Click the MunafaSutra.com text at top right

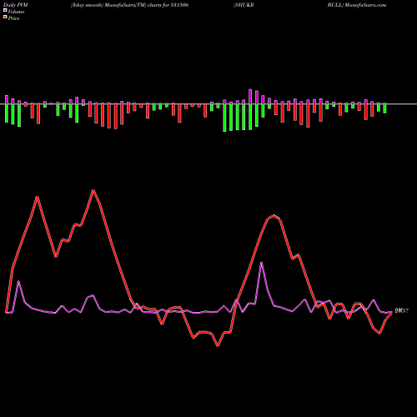(365, 5)
